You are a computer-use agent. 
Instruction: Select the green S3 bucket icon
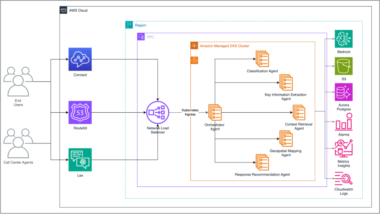[343, 66]
